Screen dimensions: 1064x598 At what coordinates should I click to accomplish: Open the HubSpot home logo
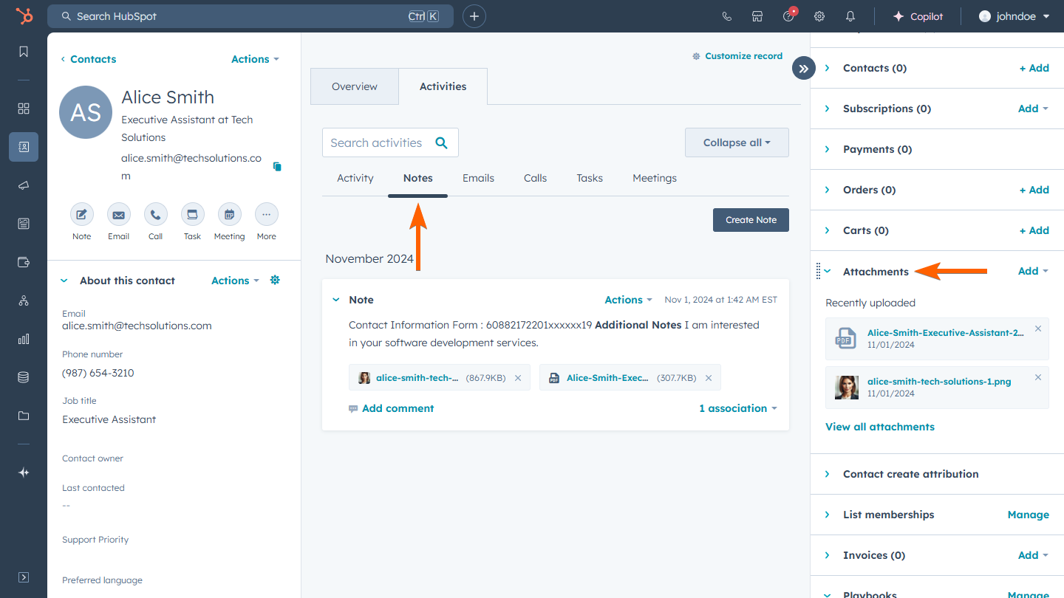(x=24, y=16)
